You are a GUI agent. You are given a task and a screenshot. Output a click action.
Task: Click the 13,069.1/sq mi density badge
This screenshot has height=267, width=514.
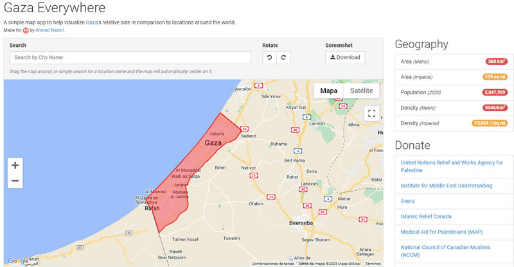click(x=490, y=123)
